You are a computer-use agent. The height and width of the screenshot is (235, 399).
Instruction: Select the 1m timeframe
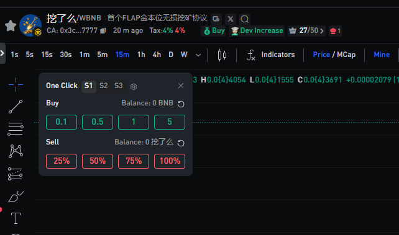point(85,55)
